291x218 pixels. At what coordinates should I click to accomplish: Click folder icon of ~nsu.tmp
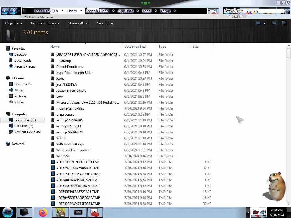(x=53, y=61)
